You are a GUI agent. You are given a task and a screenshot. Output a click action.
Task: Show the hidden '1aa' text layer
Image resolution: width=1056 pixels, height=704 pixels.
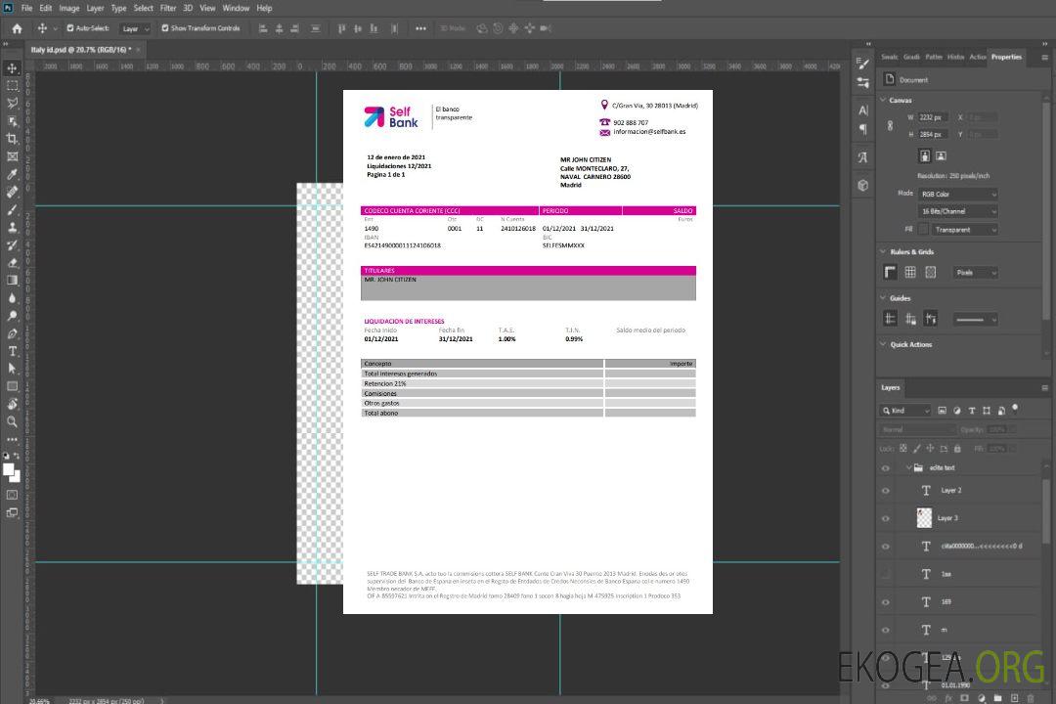pos(886,574)
